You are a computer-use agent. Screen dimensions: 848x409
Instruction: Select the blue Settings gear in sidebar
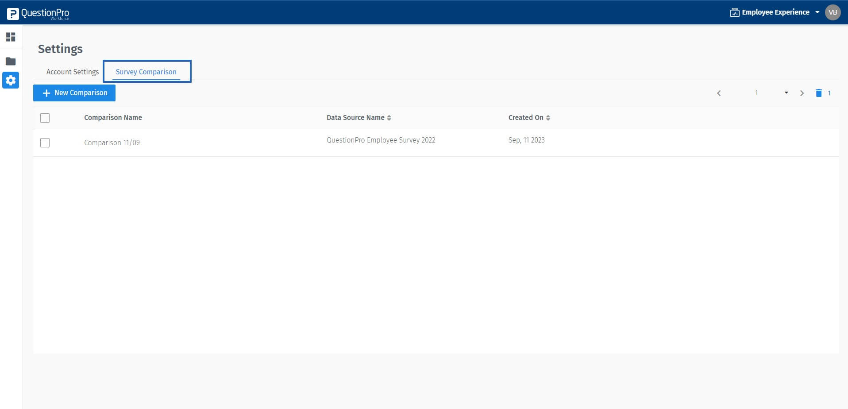(10, 81)
